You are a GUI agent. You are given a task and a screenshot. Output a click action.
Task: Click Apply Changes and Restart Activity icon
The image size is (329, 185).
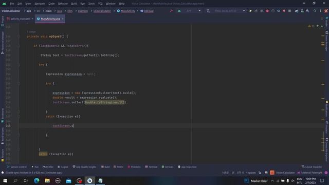[256, 11]
